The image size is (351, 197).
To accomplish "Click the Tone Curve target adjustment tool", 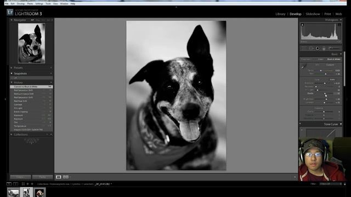I will click(x=302, y=130).
